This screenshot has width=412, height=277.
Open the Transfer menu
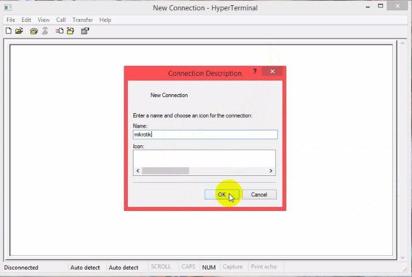tap(82, 20)
